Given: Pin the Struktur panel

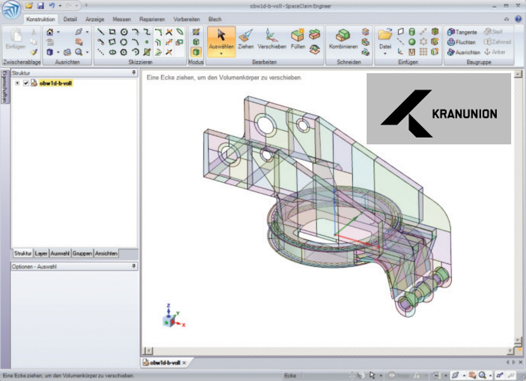Looking at the screenshot, I should pos(134,73).
